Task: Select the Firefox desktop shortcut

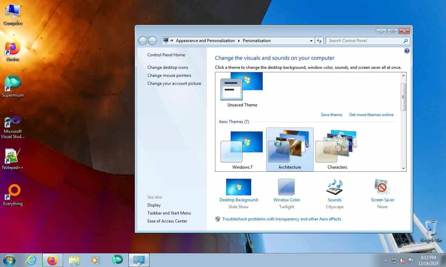Action: point(13,51)
